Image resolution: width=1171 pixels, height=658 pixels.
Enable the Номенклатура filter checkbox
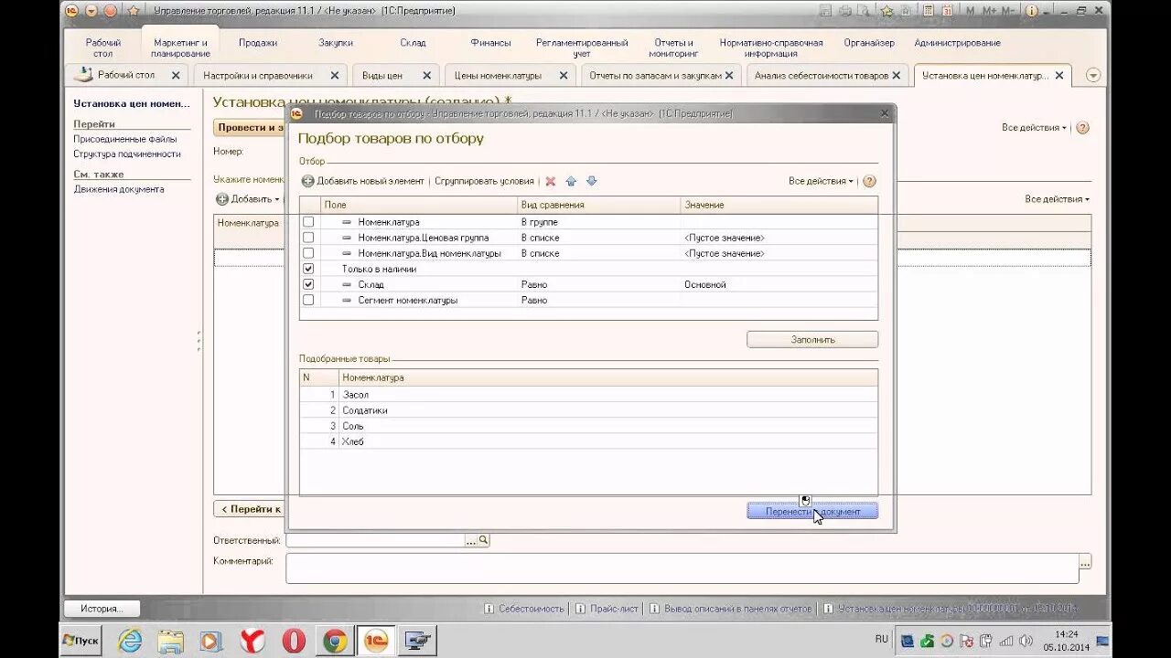point(308,222)
